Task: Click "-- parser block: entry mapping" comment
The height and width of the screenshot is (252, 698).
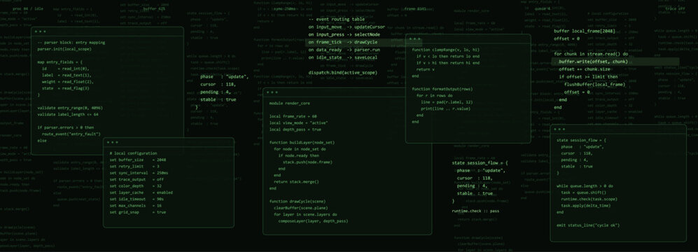Action: click(71, 43)
